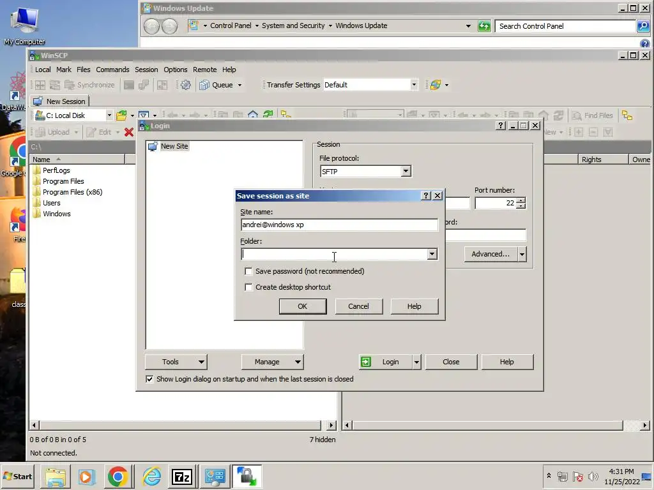Screen dimensions: 654x490
Task: Click the remote panel horizontal scrollbar track
Action: [x=488, y=426]
